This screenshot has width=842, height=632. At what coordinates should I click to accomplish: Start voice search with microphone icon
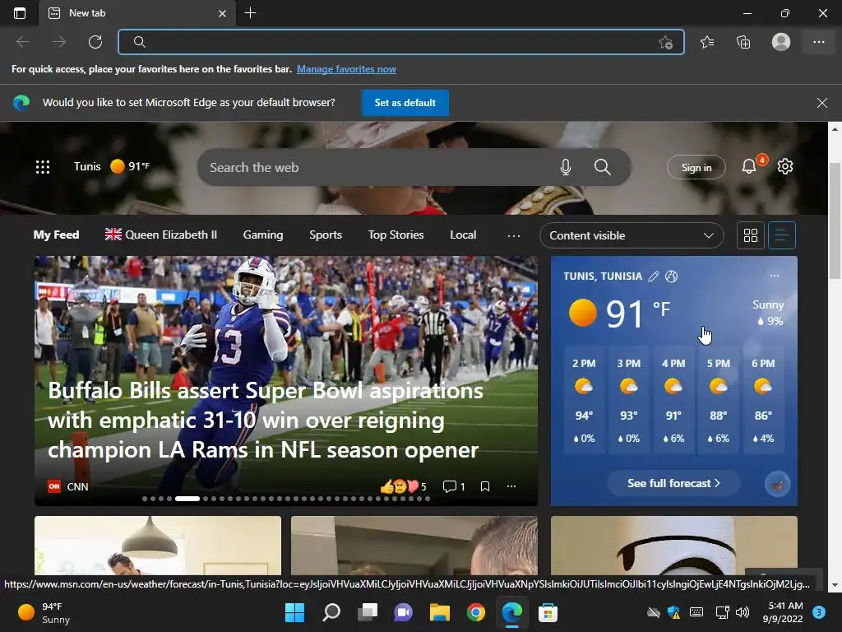[x=566, y=167]
